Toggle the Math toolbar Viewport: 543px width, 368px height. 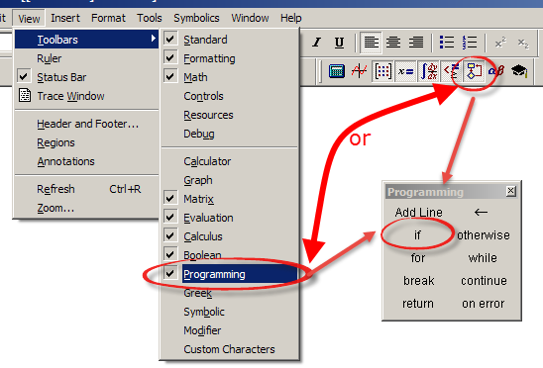pos(229,77)
